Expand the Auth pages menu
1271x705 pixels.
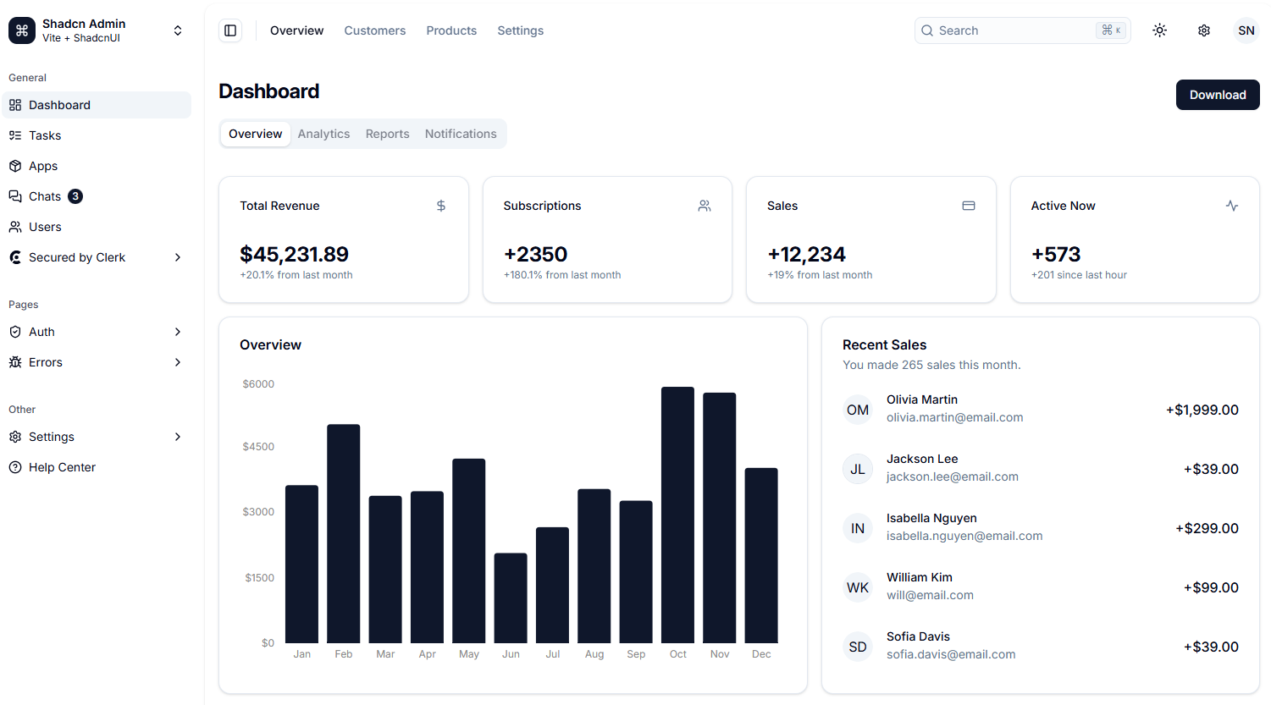tap(96, 332)
